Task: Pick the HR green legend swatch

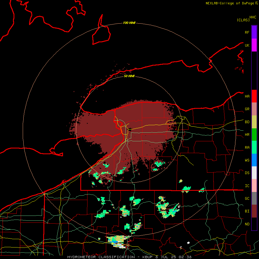Action: pos(254,134)
